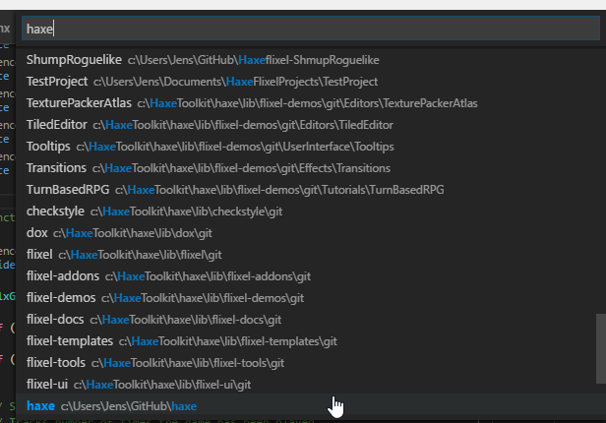Select the flixel-ui project
Screen dimensions: 606x423
pos(311,385)
